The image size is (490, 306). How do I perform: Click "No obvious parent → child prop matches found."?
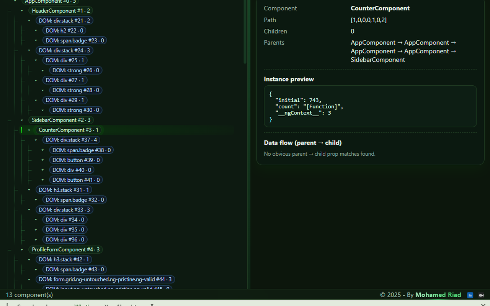pyautogui.click(x=320, y=154)
